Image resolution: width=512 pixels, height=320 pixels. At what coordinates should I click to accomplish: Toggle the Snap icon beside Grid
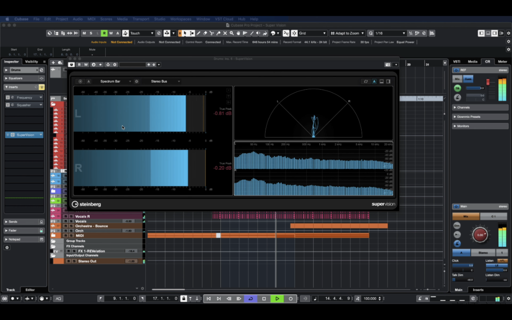tap(294, 33)
